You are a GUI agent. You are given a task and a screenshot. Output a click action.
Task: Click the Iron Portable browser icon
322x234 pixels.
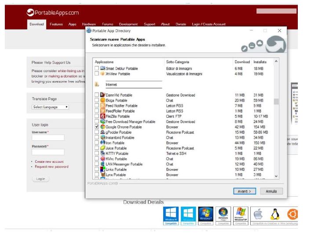click(102, 143)
